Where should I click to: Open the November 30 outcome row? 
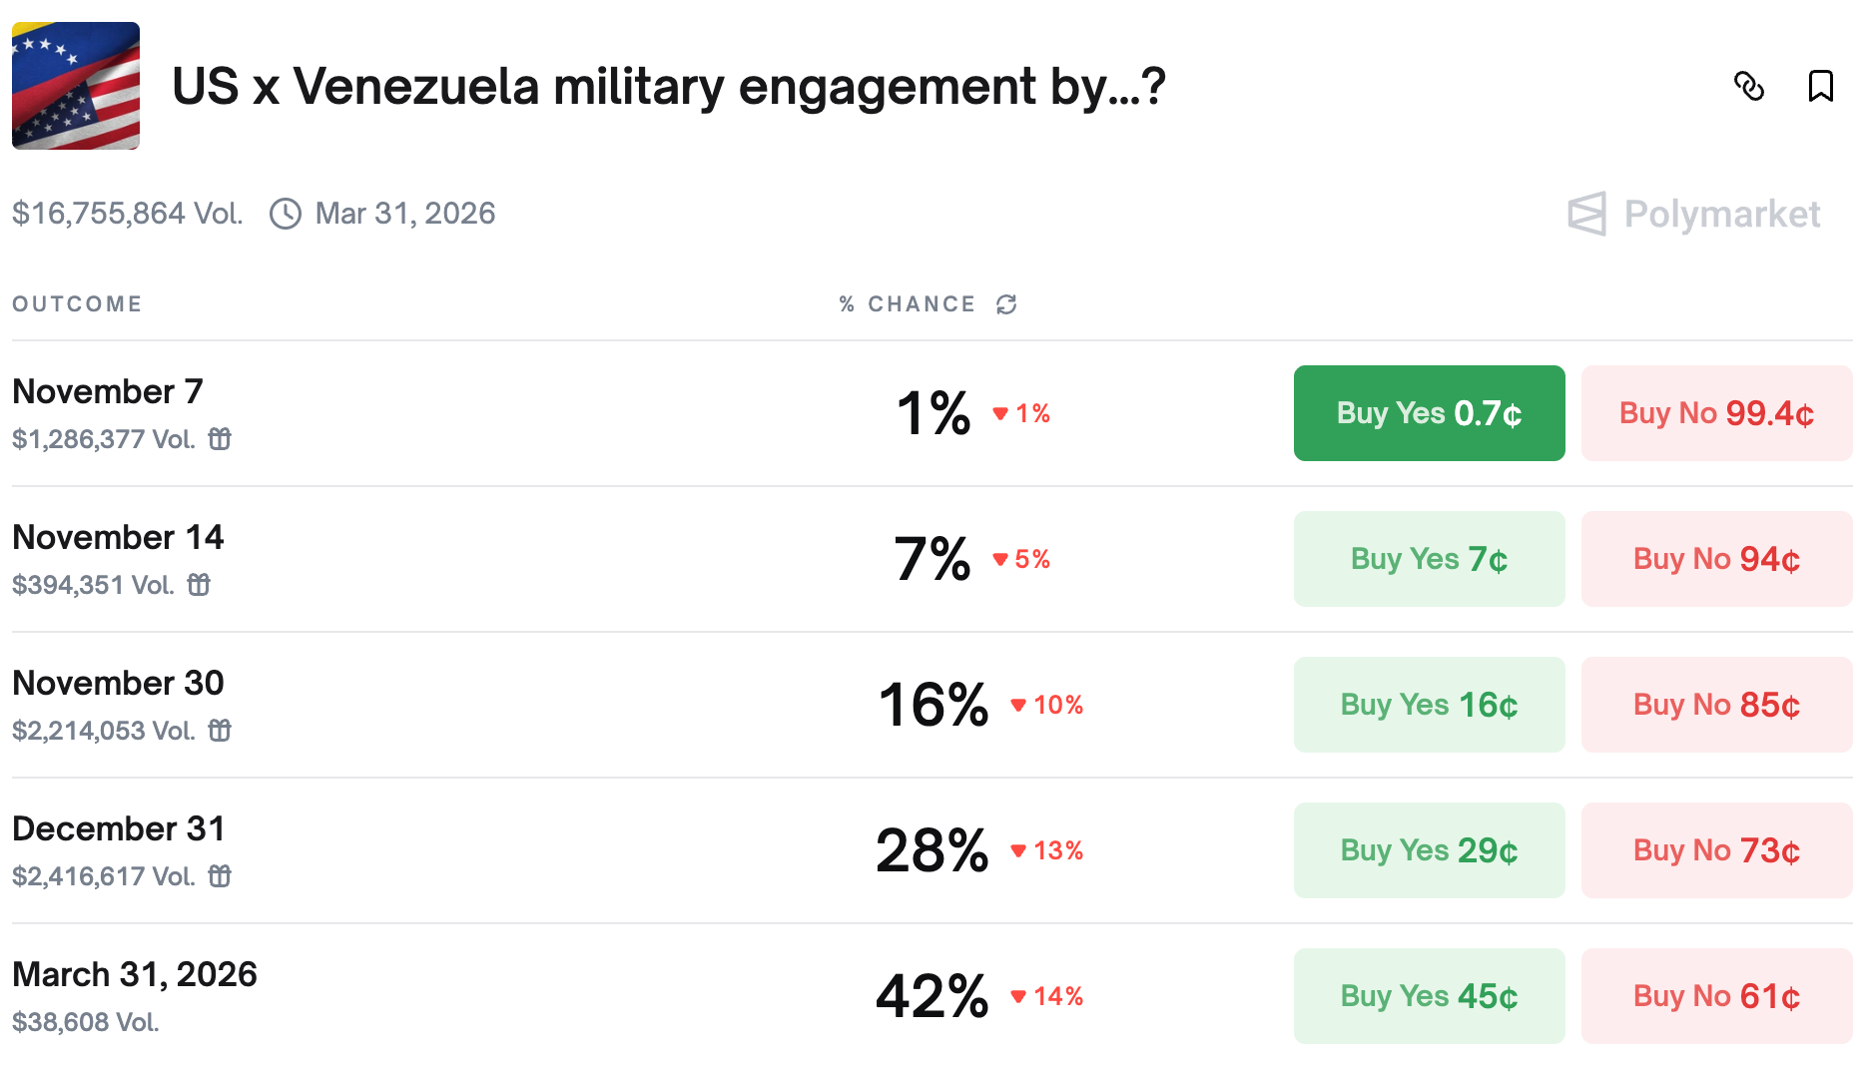coord(118,684)
